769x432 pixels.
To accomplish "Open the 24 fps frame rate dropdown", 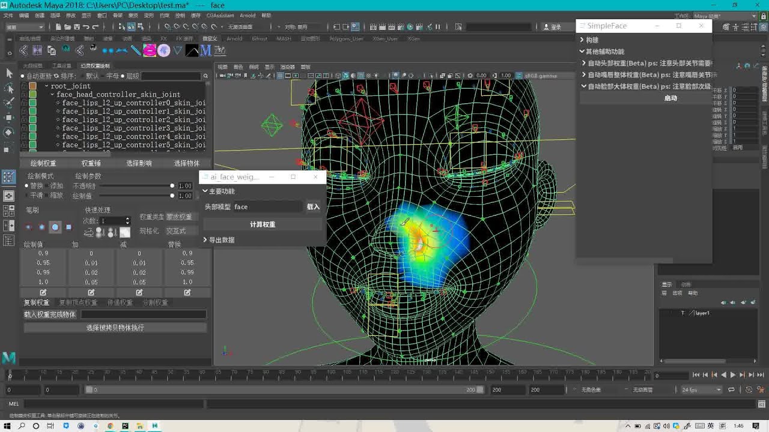I will [701, 389].
